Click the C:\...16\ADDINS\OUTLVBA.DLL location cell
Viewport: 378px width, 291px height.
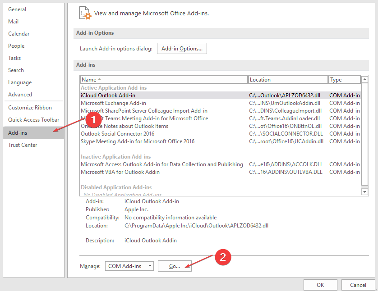286,172
